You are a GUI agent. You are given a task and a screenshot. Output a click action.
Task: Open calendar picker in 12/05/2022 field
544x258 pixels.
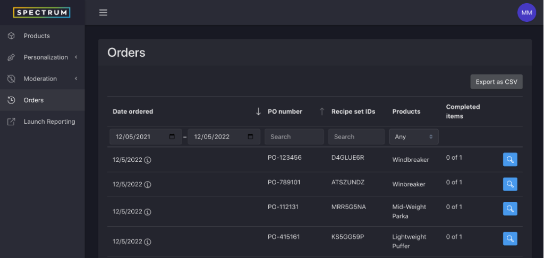(x=251, y=136)
